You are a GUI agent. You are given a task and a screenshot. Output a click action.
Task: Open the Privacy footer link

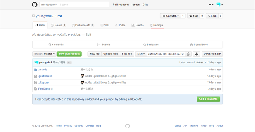pos(68,126)
